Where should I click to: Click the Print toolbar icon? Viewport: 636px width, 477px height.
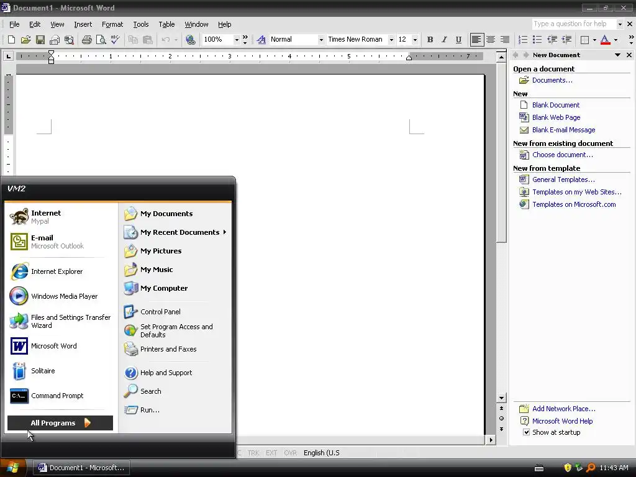(86, 39)
